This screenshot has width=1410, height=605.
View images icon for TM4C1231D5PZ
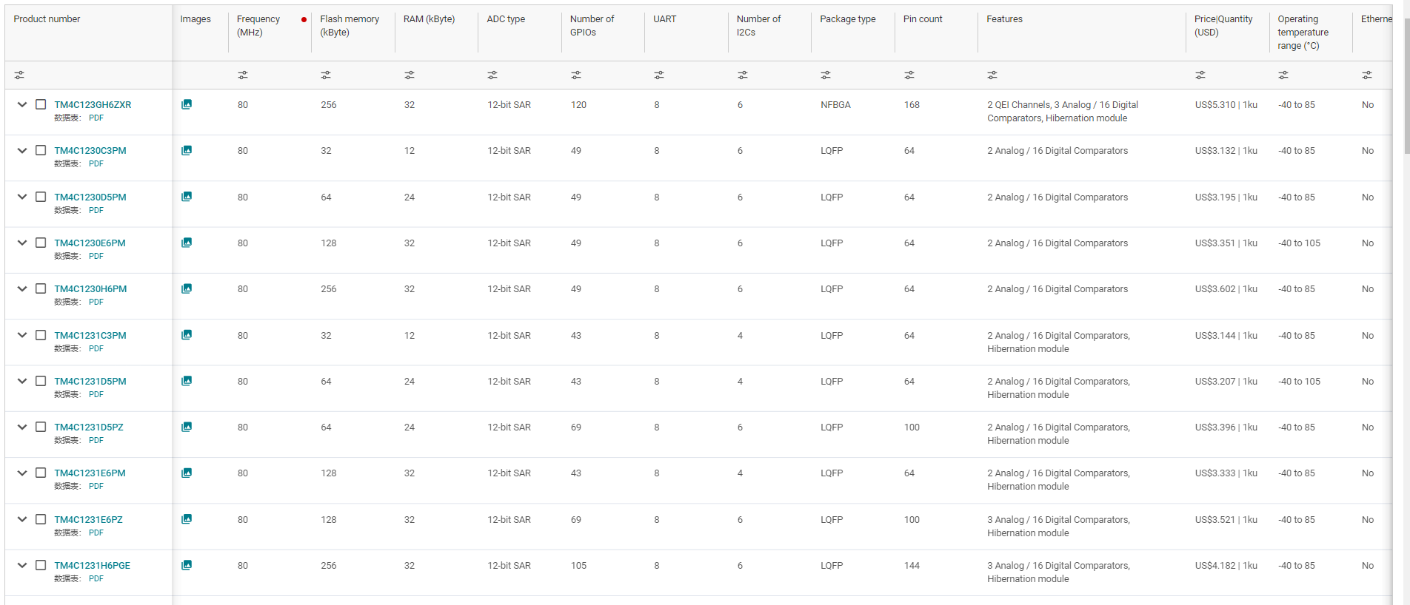[187, 427]
